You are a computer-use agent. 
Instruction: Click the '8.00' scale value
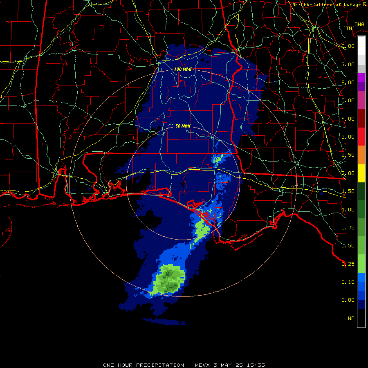pos(348,46)
